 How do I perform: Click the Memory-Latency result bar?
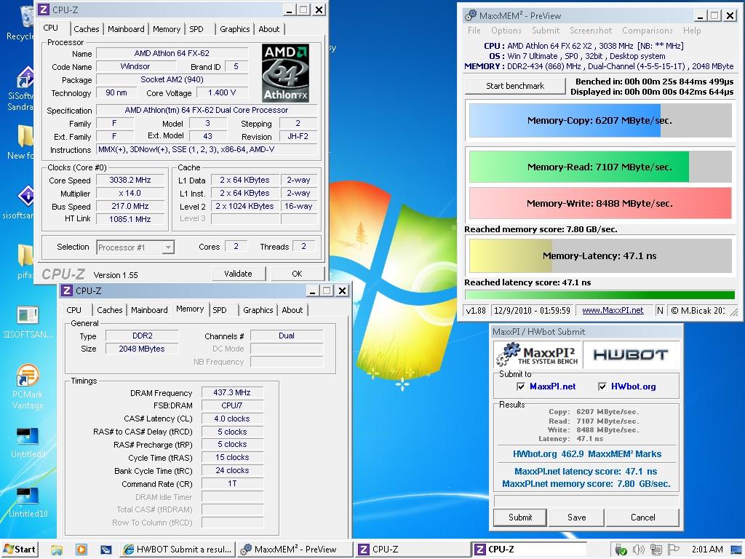tap(600, 255)
